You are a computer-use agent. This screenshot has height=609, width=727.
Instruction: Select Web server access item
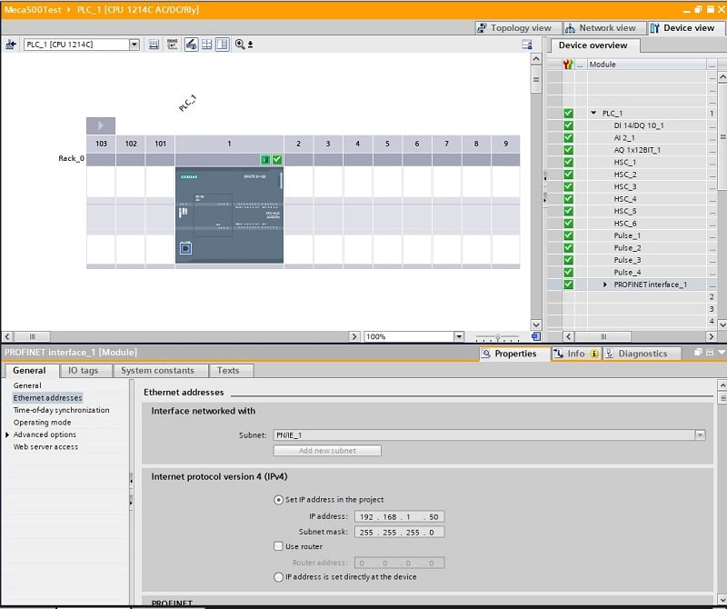[x=45, y=446]
